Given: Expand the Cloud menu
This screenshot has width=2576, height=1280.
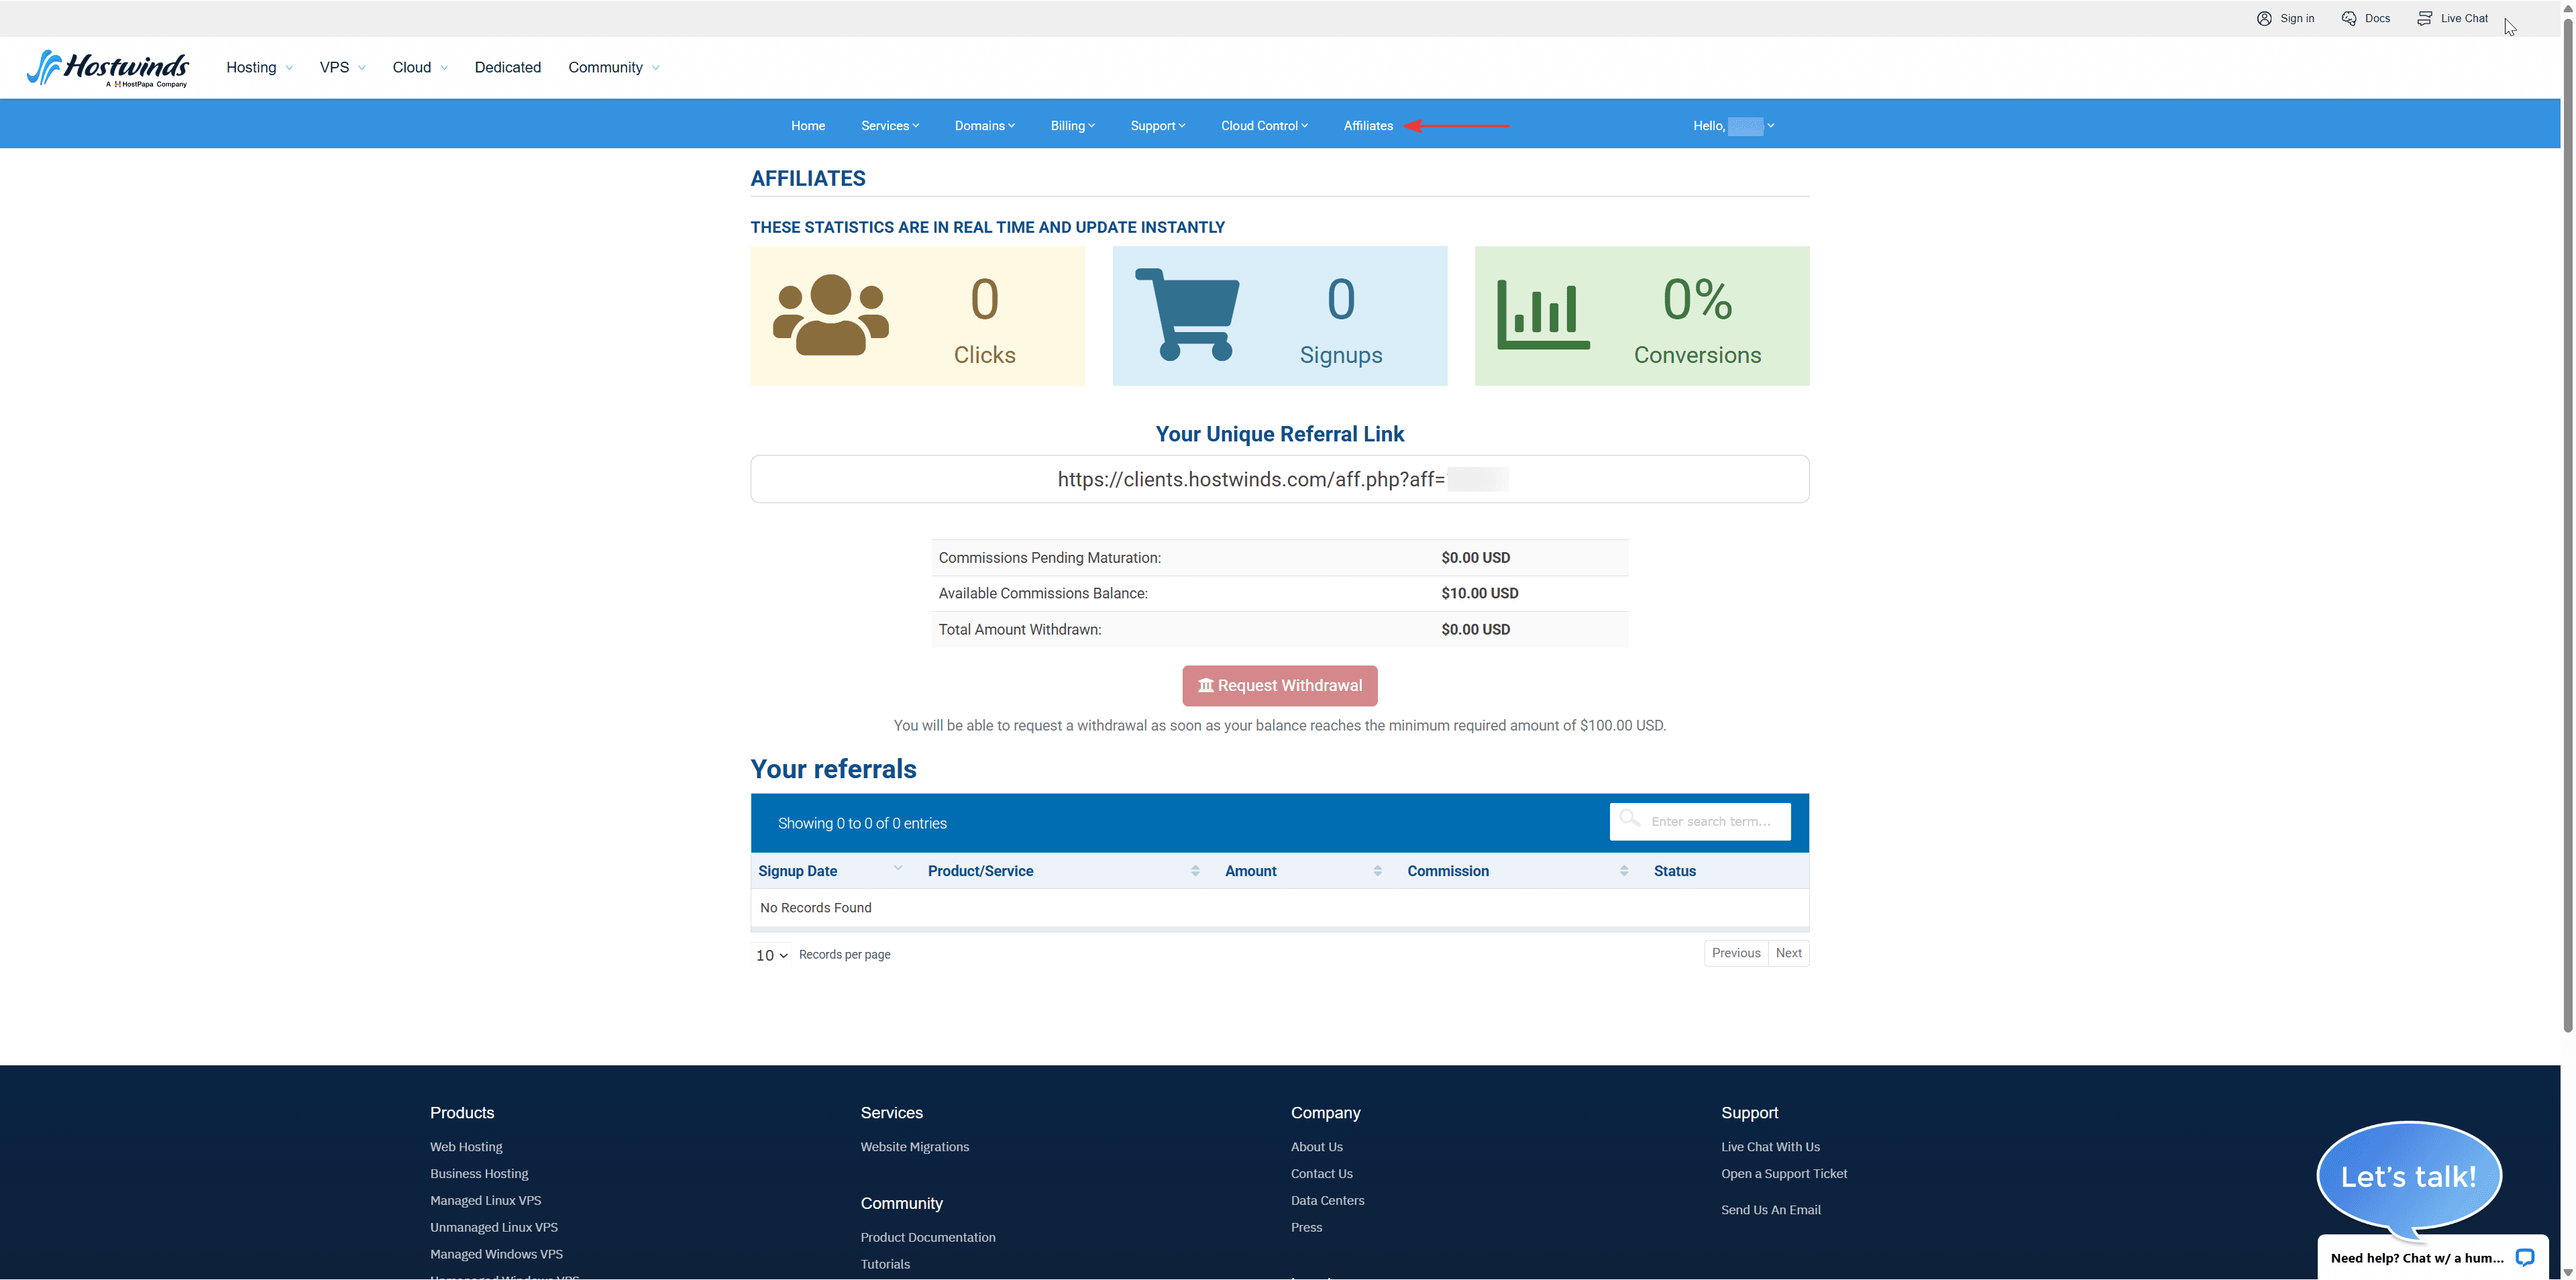Looking at the screenshot, I should tap(420, 67).
